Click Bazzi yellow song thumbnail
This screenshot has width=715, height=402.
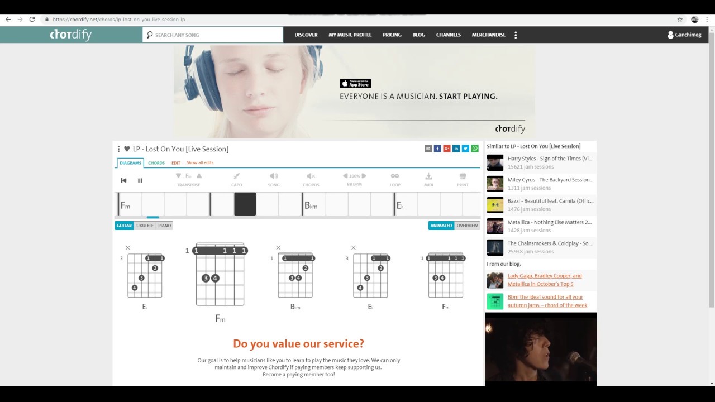tap(495, 205)
